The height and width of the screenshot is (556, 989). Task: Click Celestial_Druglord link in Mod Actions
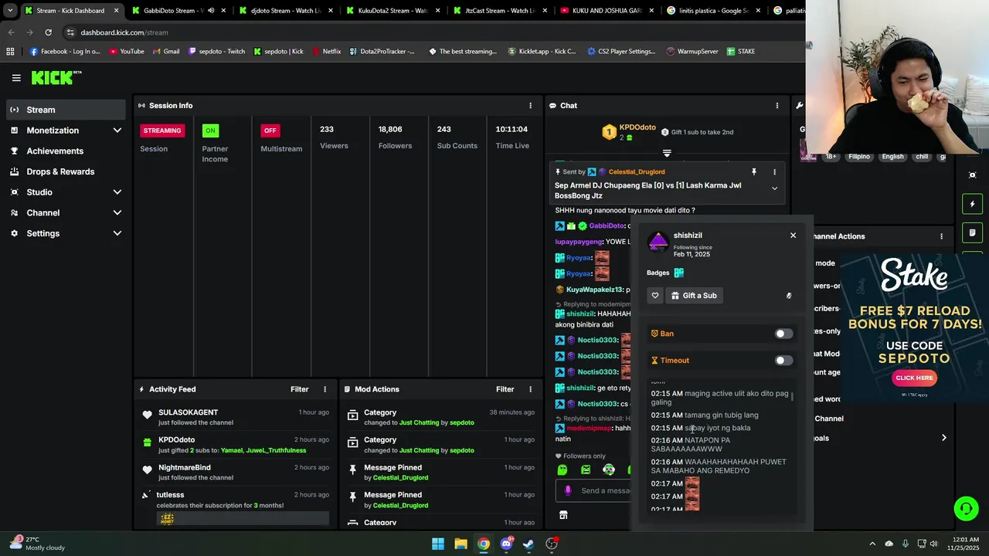(x=400, y=478)
